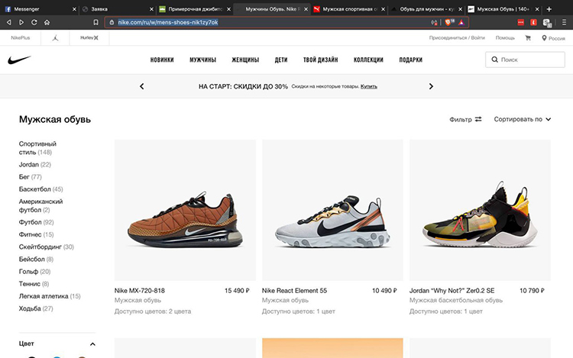Filter by Скейтбординг category
This screenshot has height=358, width=573.
(46, 247)
